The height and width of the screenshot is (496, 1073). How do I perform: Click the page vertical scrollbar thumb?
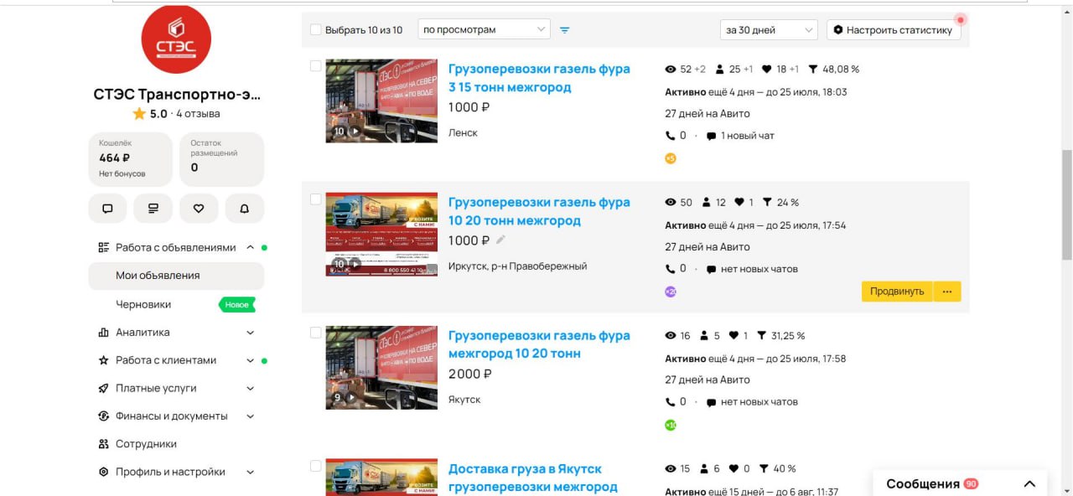[1066, 205]
